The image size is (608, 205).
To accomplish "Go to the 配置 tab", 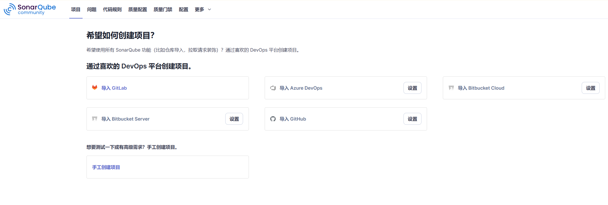I will [183, 9].
